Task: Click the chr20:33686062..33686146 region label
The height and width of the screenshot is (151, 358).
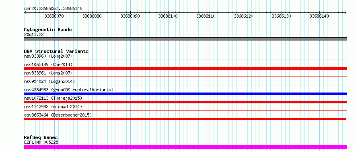Action: (53, 9)
